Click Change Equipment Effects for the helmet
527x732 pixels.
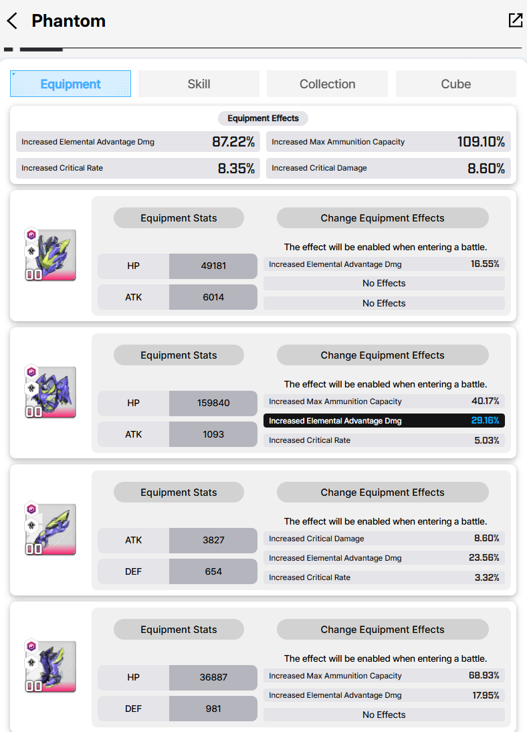(383, 218)
